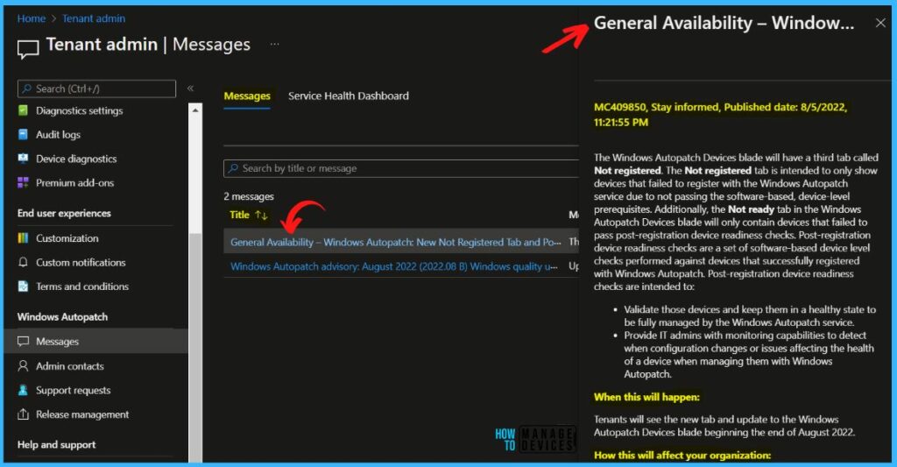Click the Tenant admin breadcrumb link
The image size is (897, 467).
94,18
